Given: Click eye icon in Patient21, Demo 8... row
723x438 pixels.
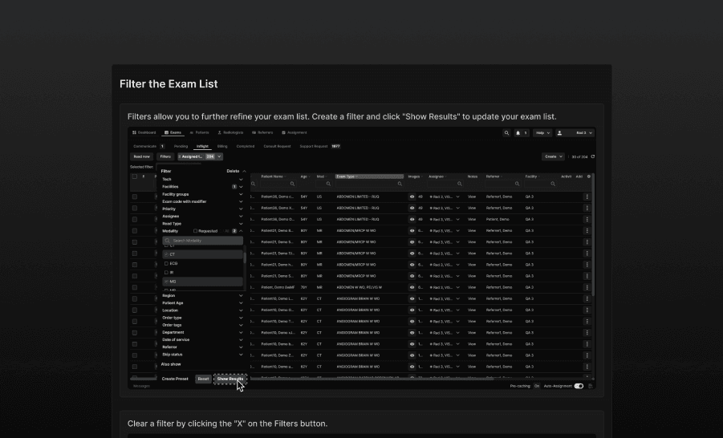Looking at the screenshot, I should coord(412,231).
